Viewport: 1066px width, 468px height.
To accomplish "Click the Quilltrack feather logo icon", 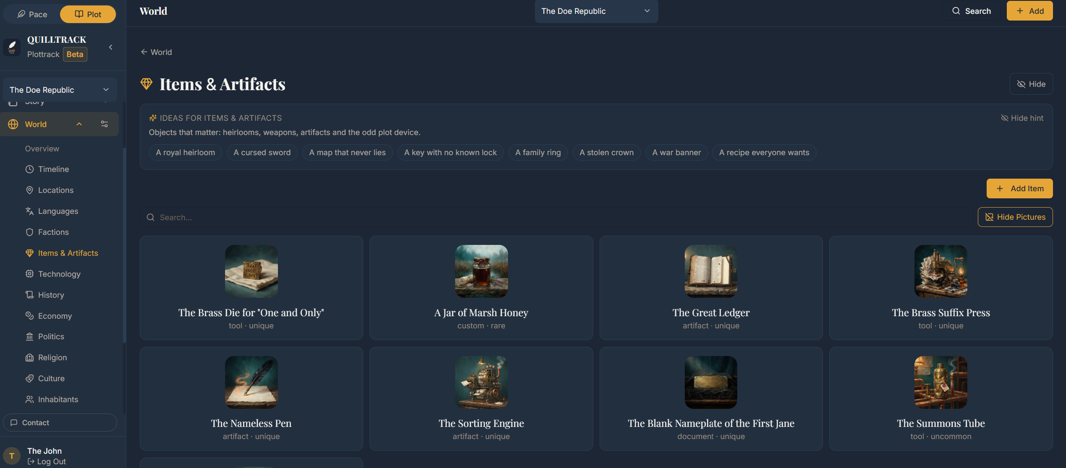I will click(x=12, y=47).
